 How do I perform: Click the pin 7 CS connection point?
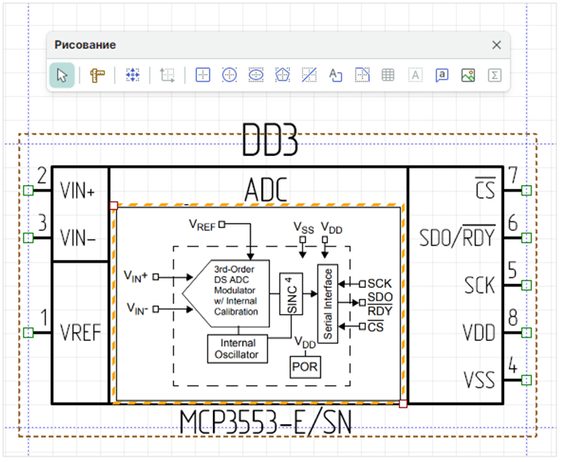coord(526,191)
